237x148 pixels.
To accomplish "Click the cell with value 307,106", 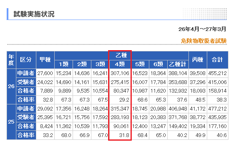I will [120, 73].
